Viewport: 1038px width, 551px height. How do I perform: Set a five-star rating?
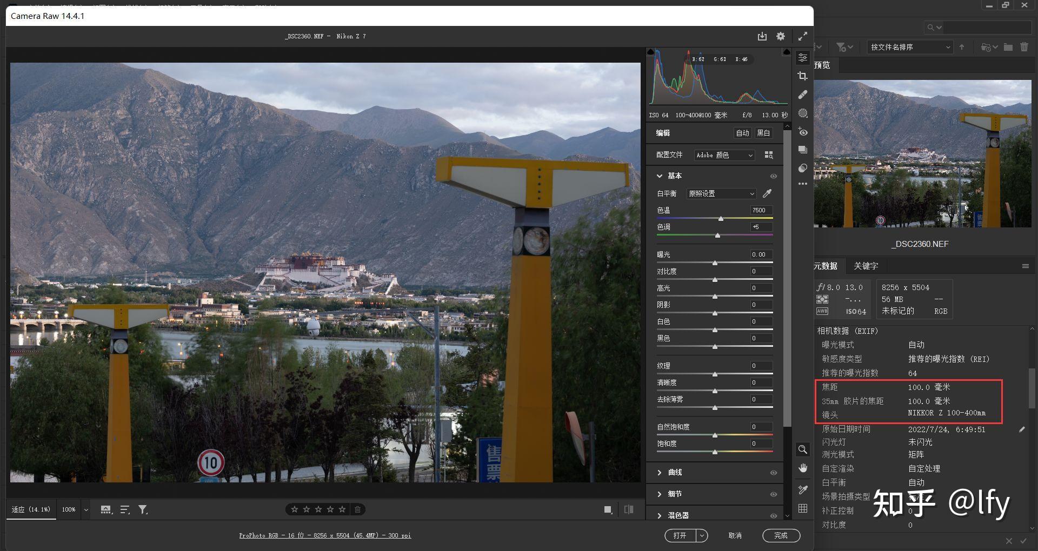coord(342,509)
